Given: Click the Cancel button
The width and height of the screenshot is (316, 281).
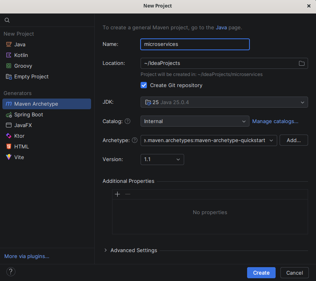Looking at the screenshot, I should (295, 273).
